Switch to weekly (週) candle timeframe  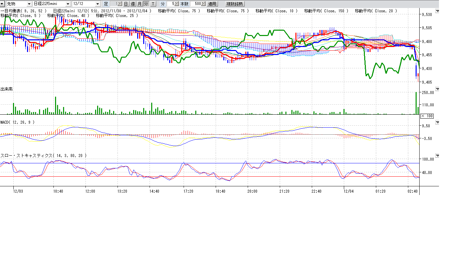pos(133,4)
